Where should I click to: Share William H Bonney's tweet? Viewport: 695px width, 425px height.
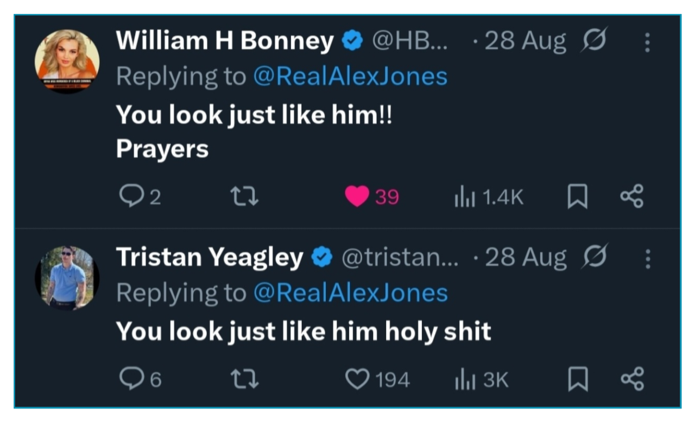pyautogui.click(x=632, y=196)
